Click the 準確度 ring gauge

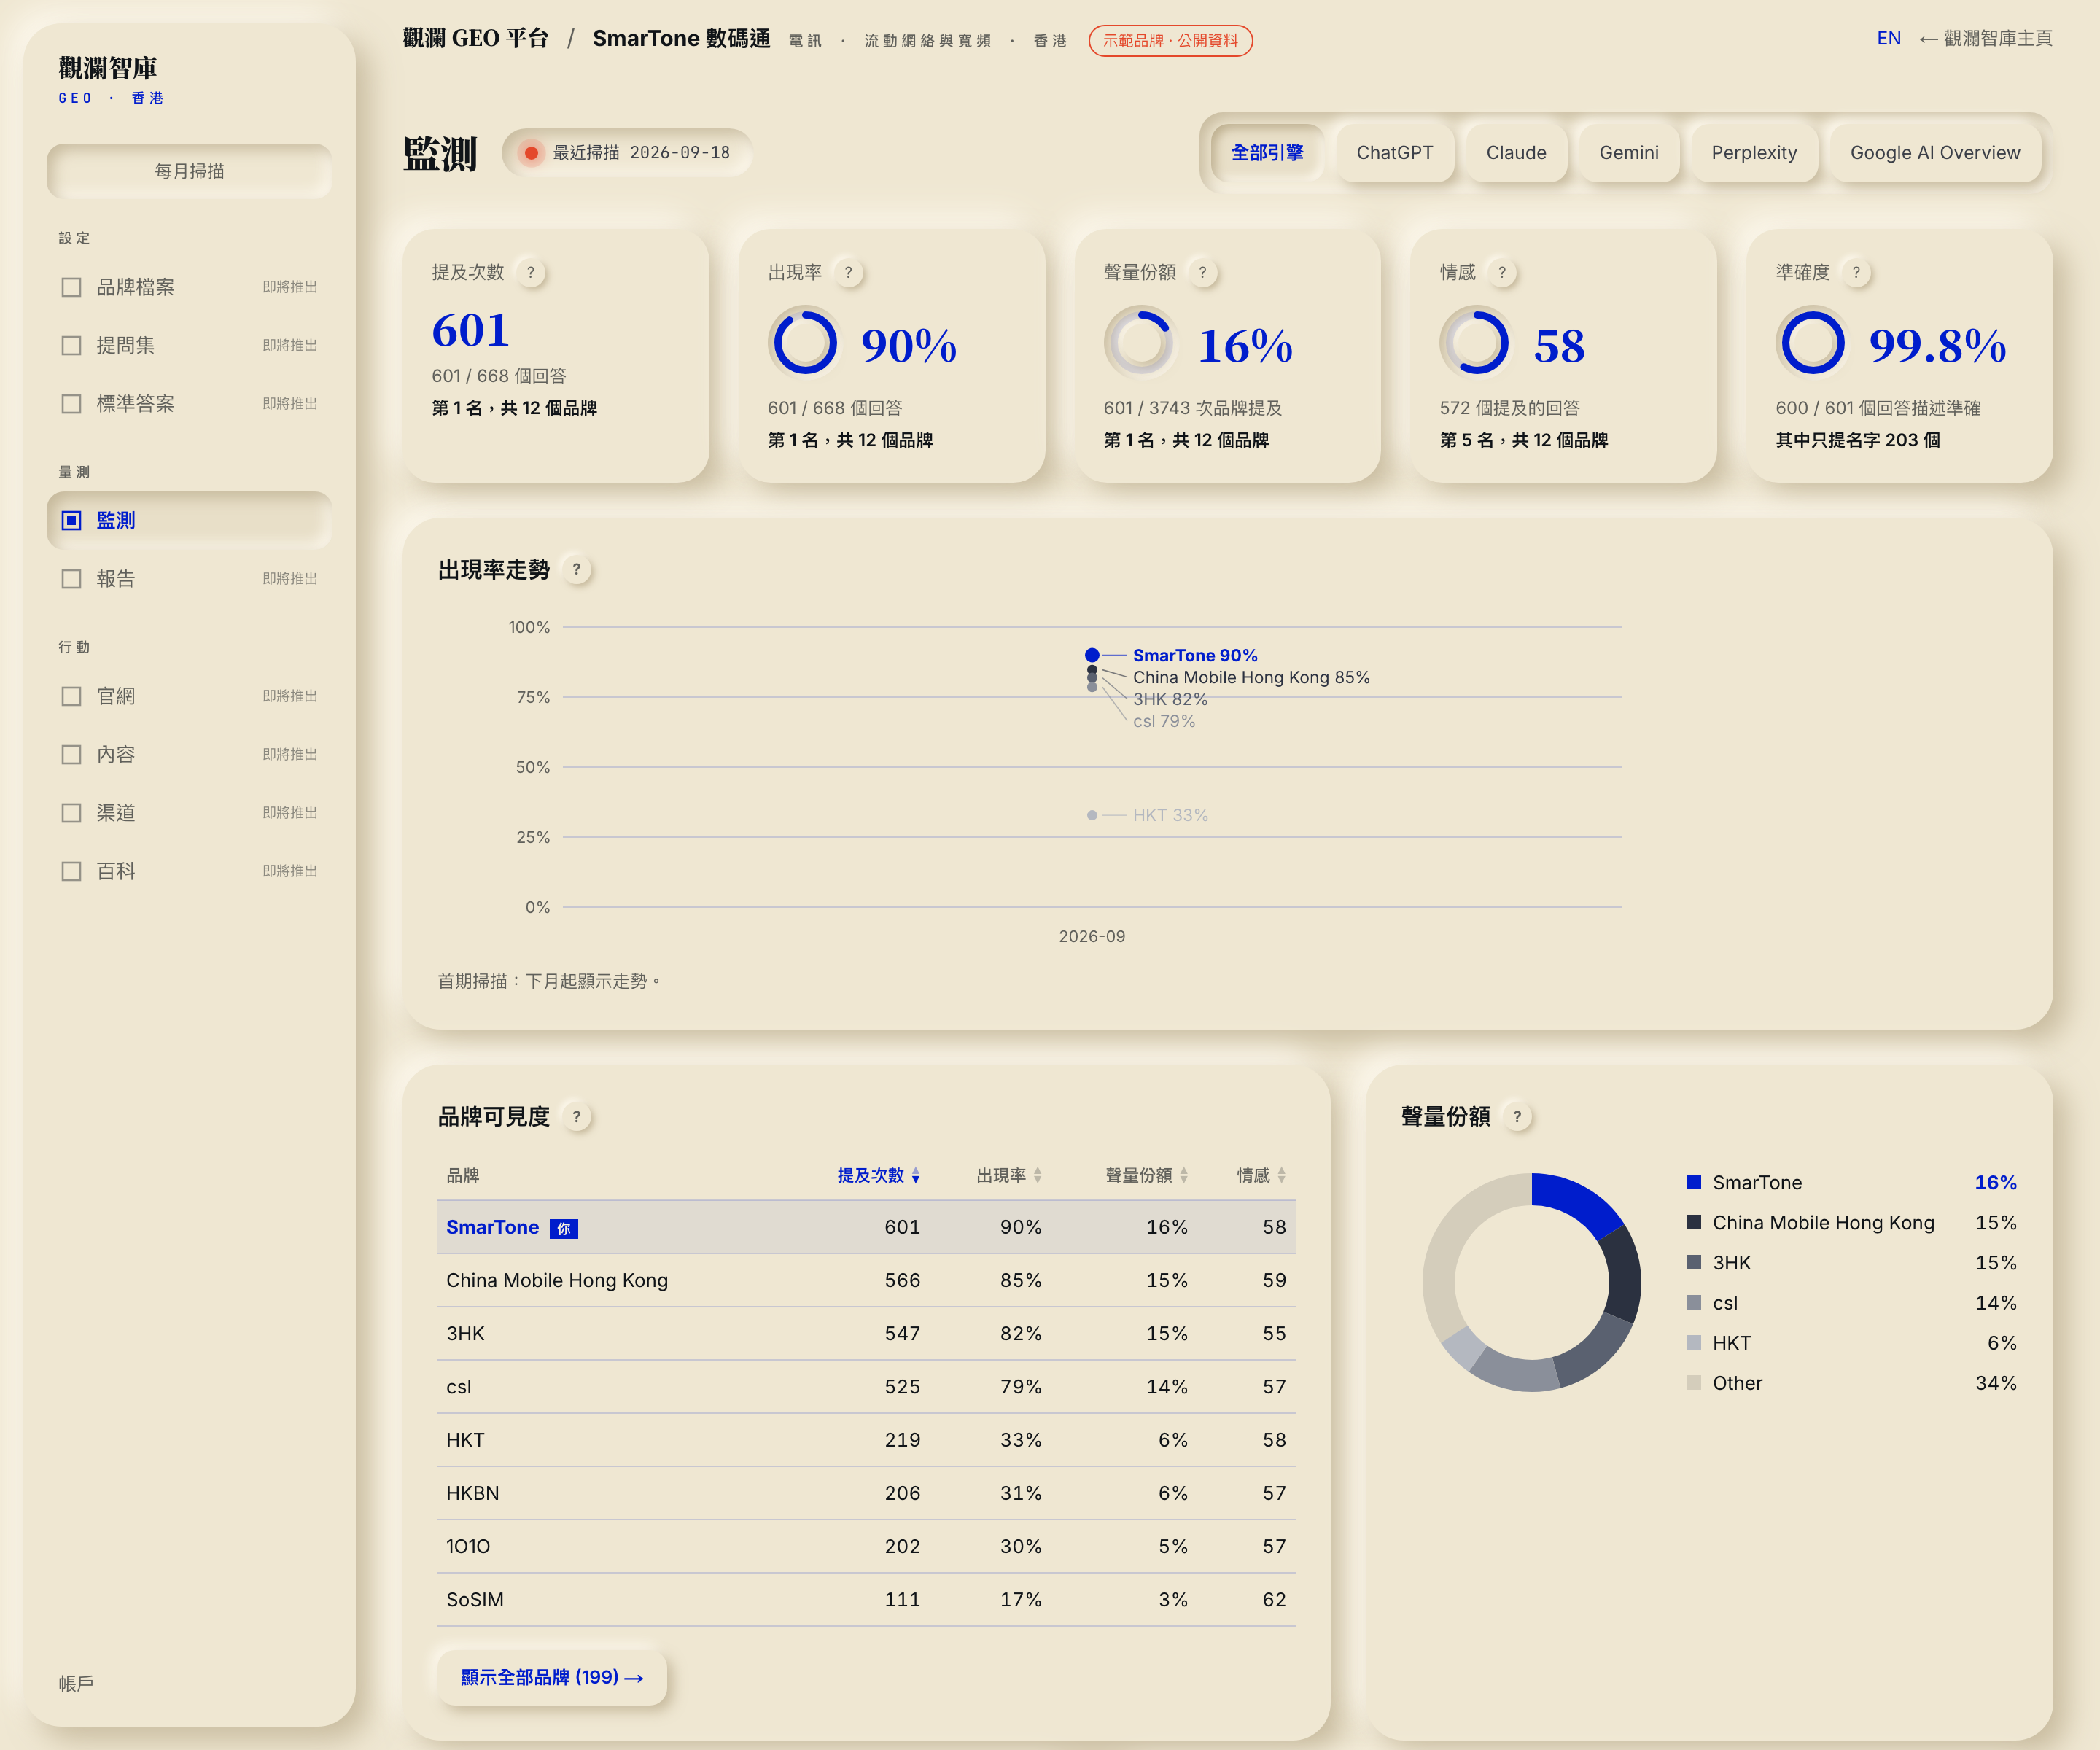tap(1813, 343)
